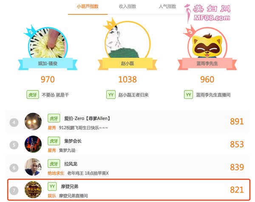Viewport: 255px width, 202px height.
Task: Click the YY badge beside 蓝雨李先生直播间
Action: (x=188, y=95)
